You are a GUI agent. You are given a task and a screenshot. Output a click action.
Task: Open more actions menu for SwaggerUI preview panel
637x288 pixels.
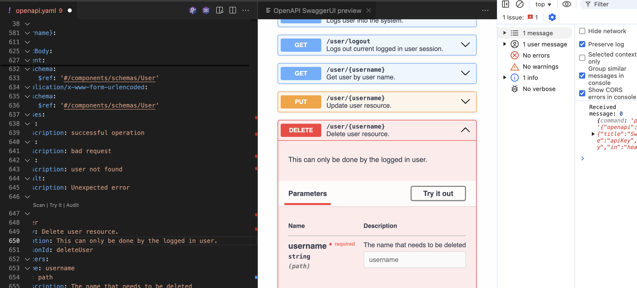coord(485,10)
